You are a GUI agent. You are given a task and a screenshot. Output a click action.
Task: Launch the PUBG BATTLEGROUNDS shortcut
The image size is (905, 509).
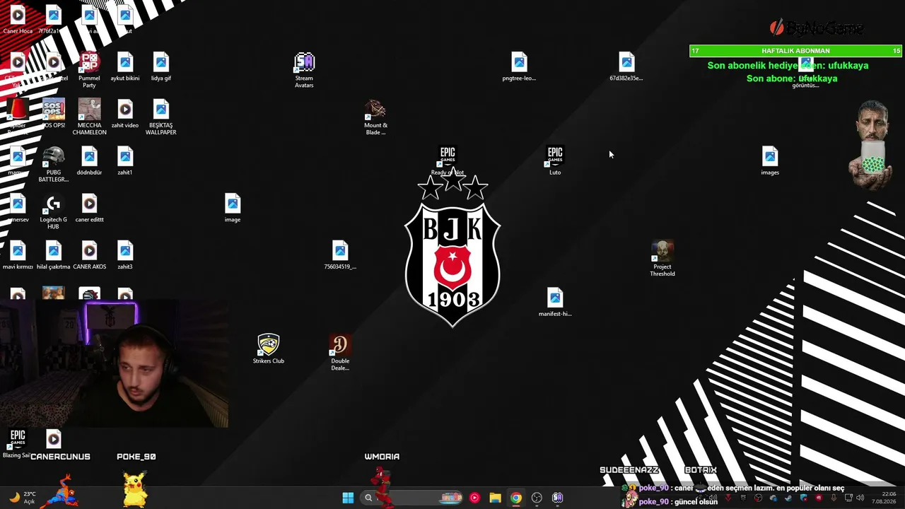coord(54,165)
